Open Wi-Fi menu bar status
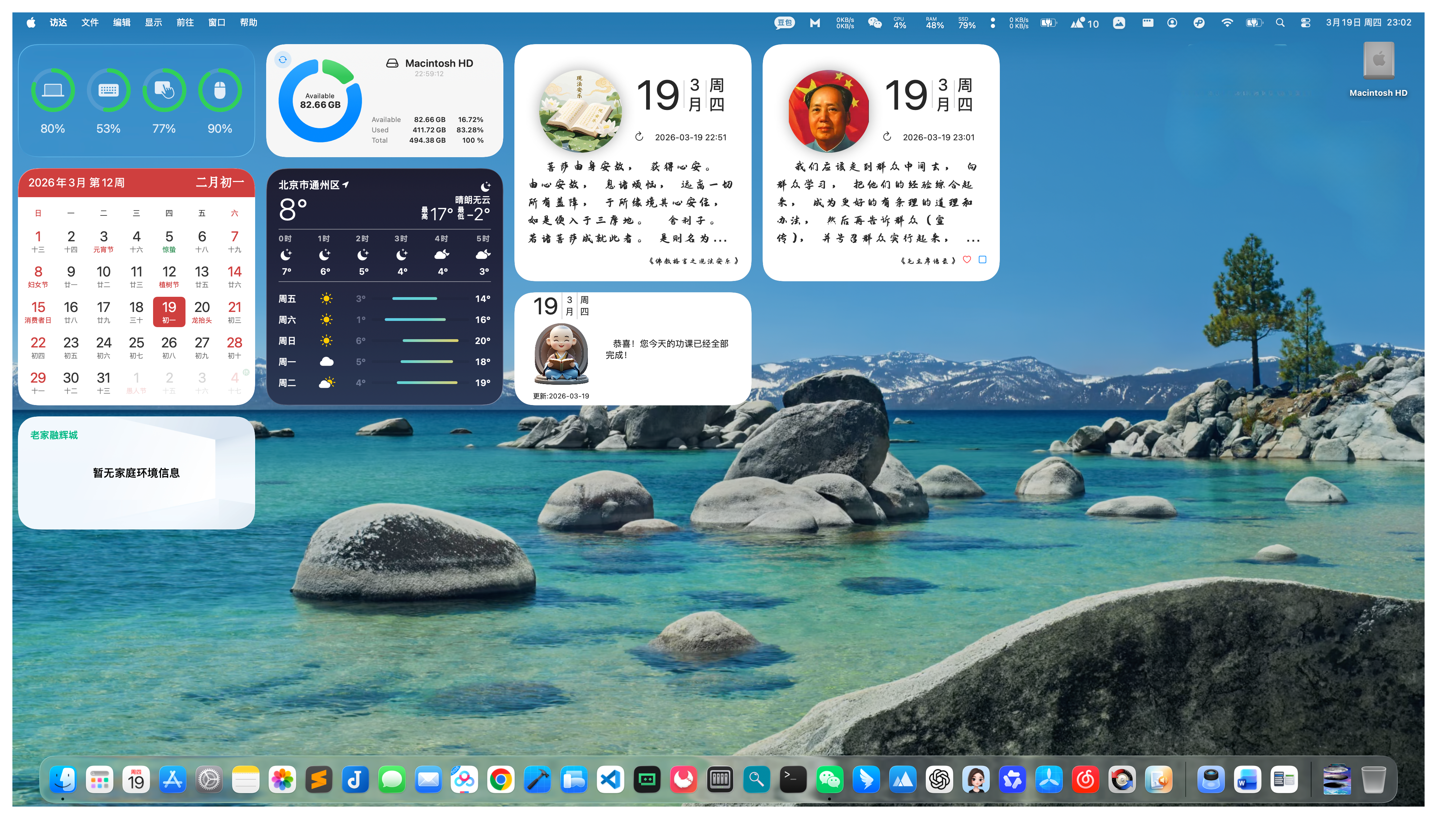1437x819 pixels. click(x=1227, y=22)
